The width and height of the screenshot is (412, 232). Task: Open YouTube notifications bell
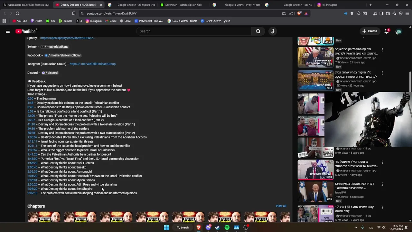click(387, 31)
